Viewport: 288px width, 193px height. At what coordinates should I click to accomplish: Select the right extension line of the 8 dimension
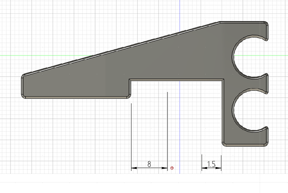click(167, 129)
